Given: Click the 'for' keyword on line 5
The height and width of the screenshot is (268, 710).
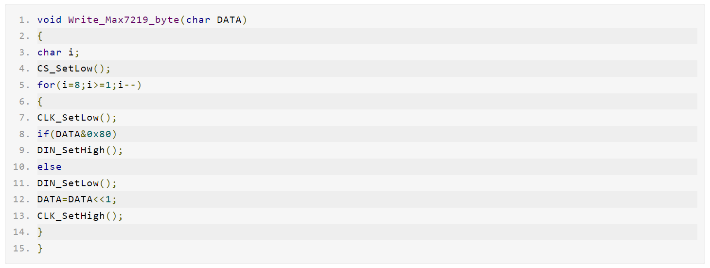Looking at the screenshot, I should (46, 85).
